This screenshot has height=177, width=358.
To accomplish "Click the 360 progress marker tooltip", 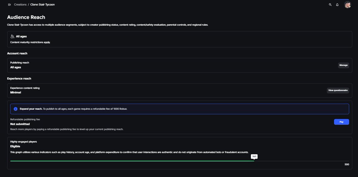I will pyautogui.click(x=254, y=156).
